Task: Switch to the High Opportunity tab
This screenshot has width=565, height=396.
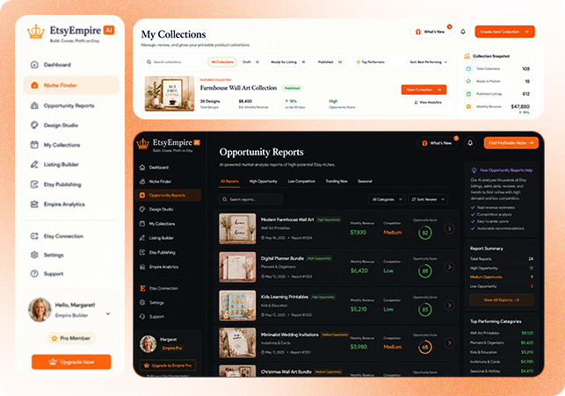Action: (264, 182)
